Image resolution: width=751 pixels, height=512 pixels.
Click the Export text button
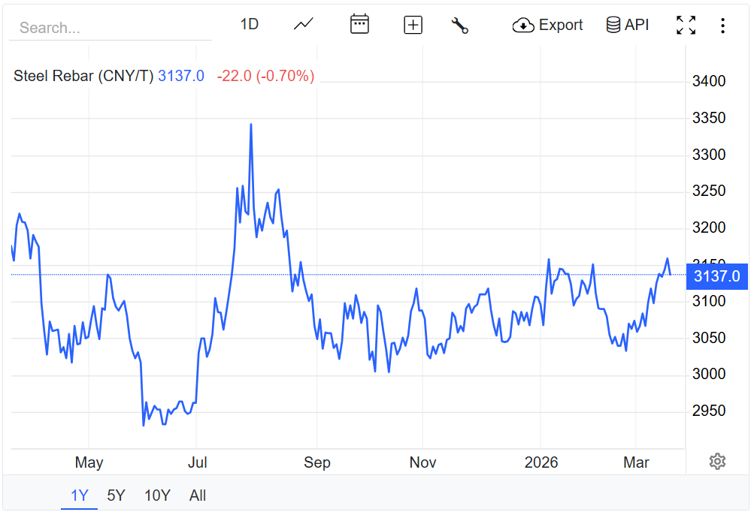561,25
